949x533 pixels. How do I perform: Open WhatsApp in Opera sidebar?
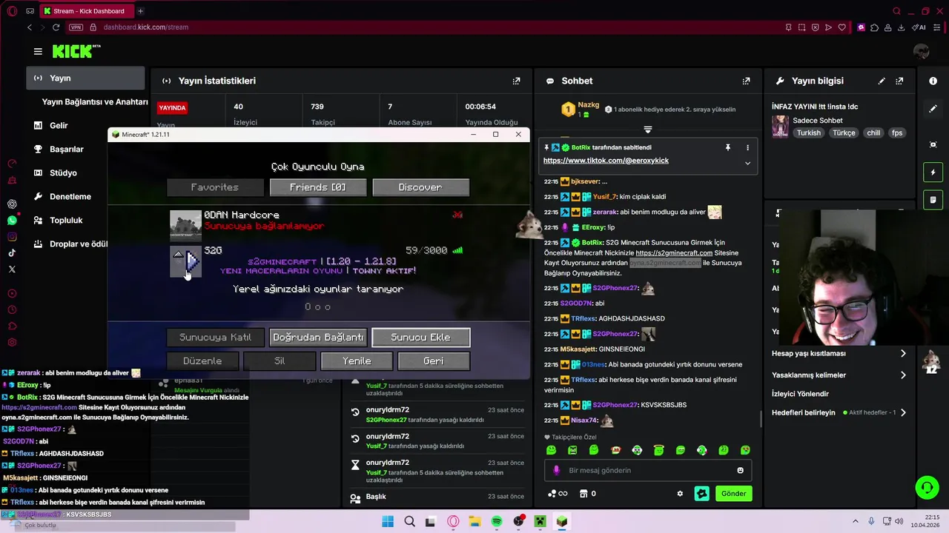[x=12, y=221]
